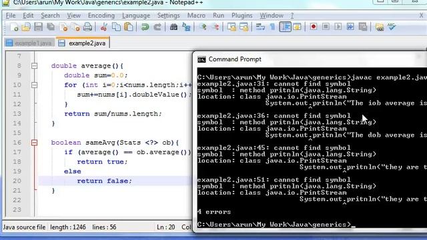The width and height of the screenshot is (427, 240).
Task: Open the Encoding menu
Action: point(101,15)
